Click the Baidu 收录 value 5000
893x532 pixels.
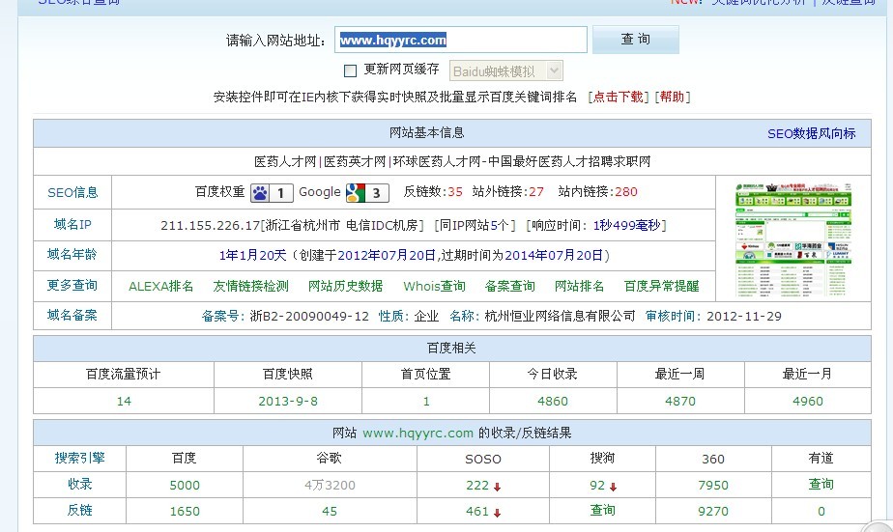[x=185, y=486]
